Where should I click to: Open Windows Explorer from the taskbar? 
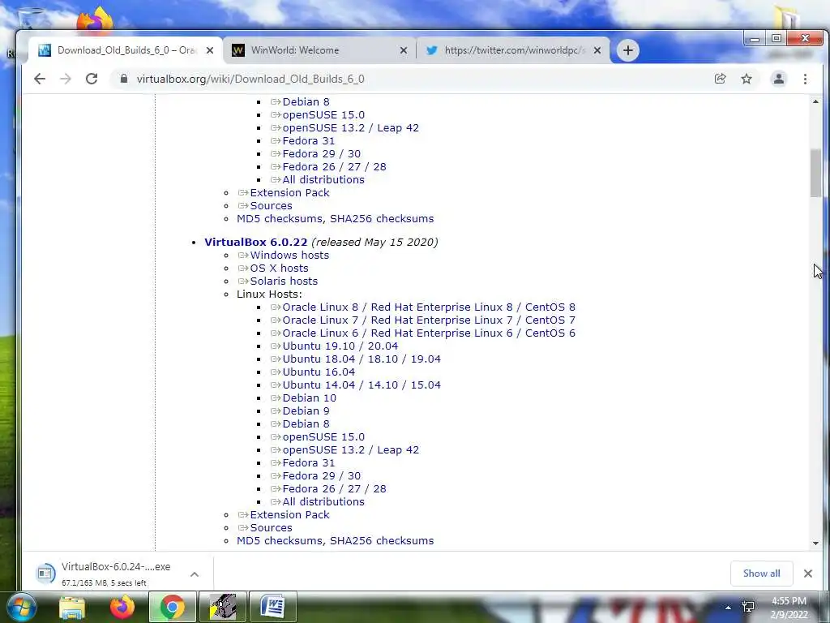coord(72,607)
